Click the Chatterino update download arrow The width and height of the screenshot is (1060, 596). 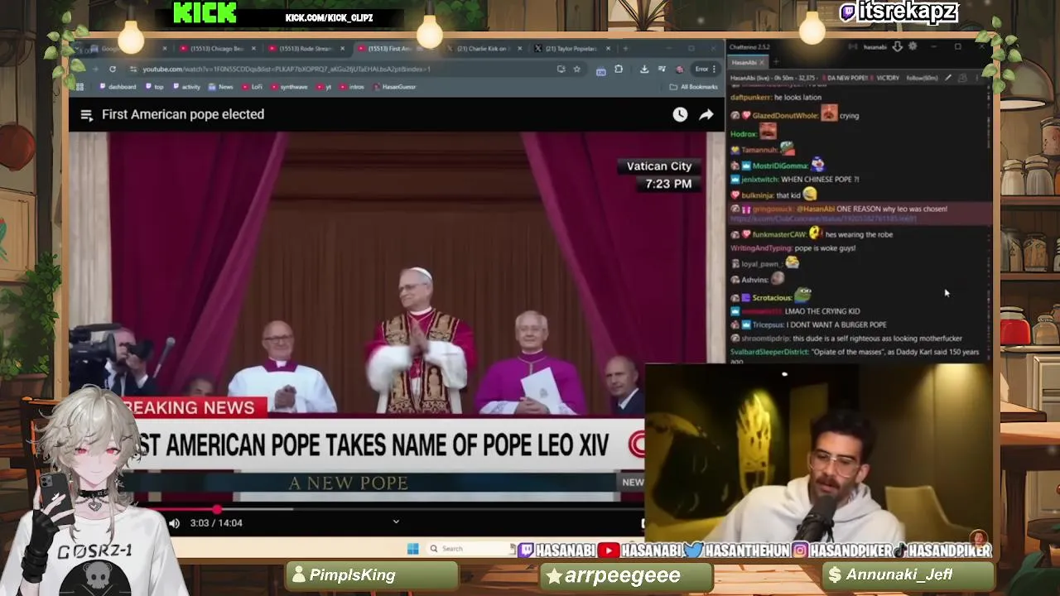click(x=897, y=47)
